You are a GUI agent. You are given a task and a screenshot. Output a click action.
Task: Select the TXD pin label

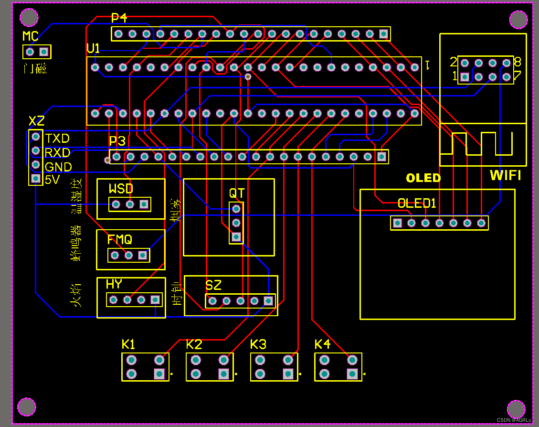pos(57,139)
